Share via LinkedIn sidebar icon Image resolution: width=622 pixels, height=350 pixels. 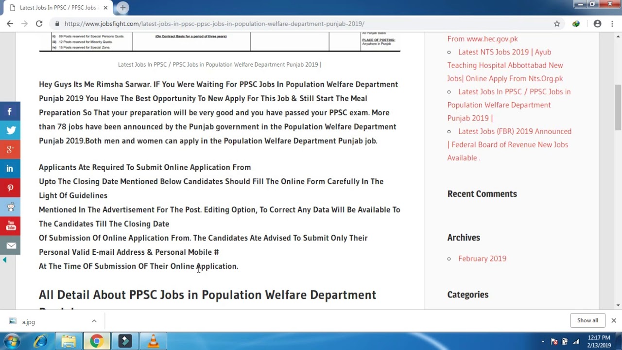coord(10,169)
